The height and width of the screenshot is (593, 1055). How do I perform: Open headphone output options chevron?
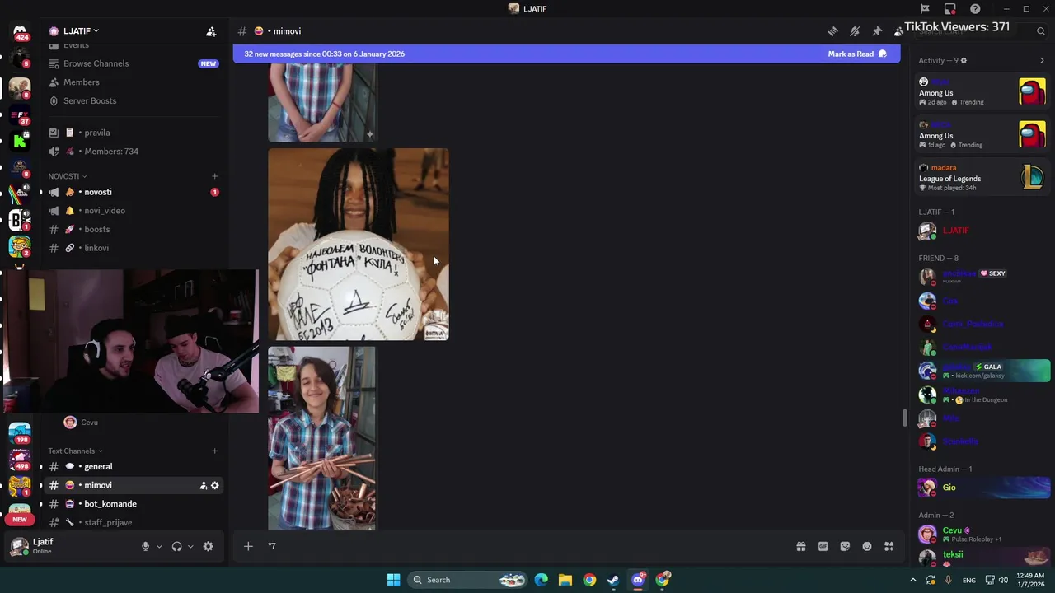click(190, 546)
